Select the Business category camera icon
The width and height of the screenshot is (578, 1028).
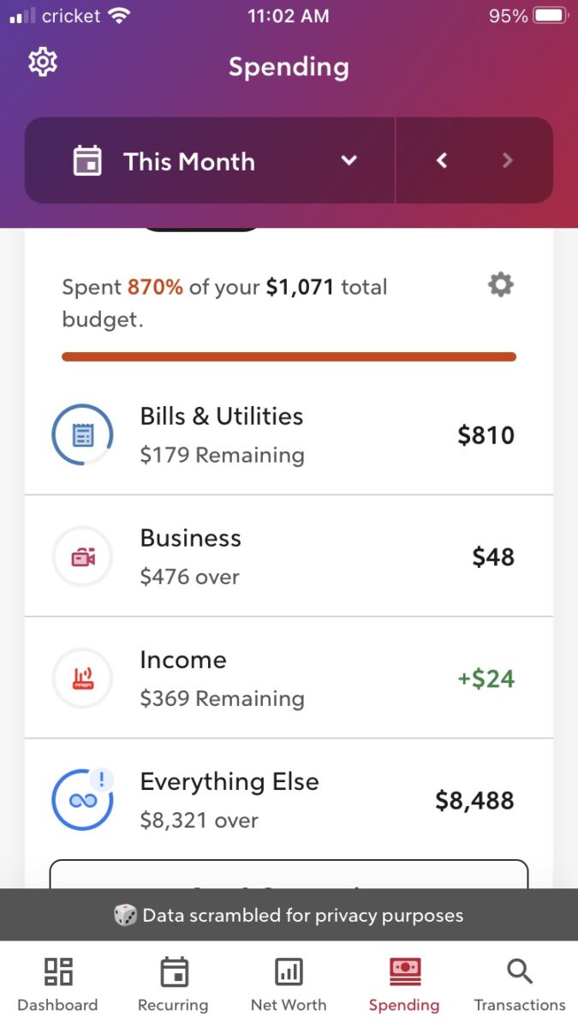pyautogui.click(x=82, y=556)
